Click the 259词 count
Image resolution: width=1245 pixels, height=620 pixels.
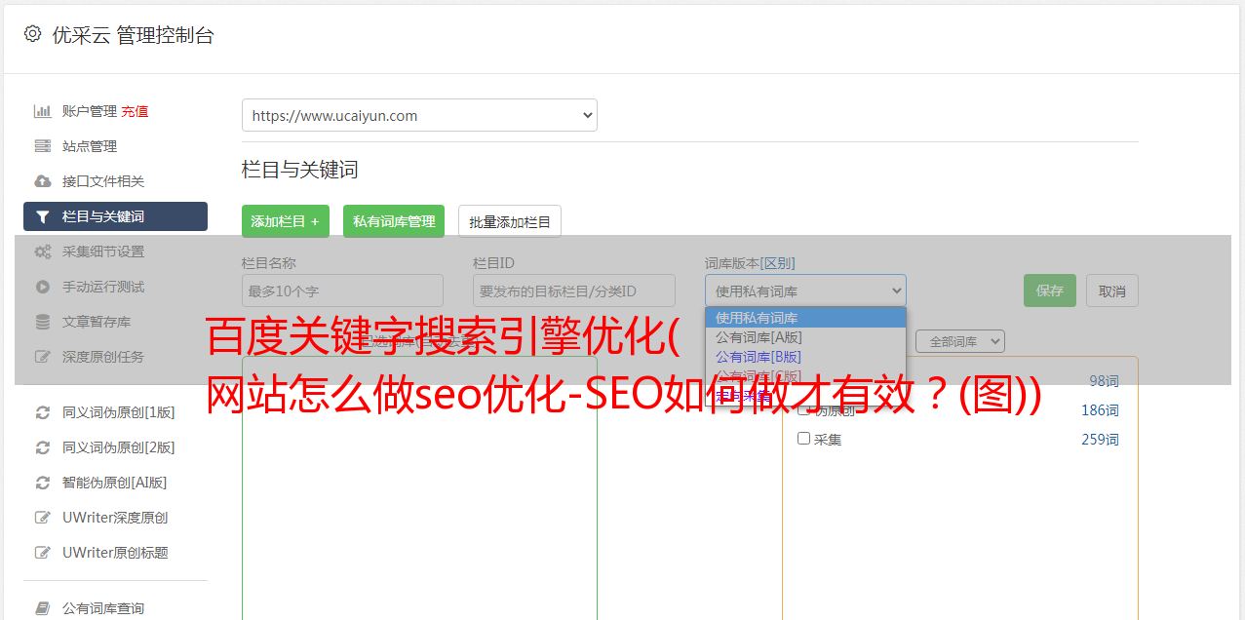click(x=1100, y=440)
